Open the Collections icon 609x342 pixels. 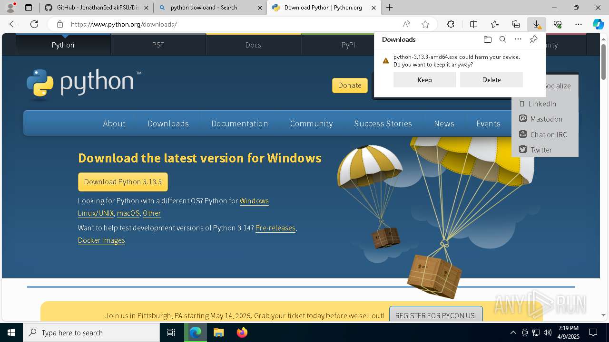click(516, 24)
